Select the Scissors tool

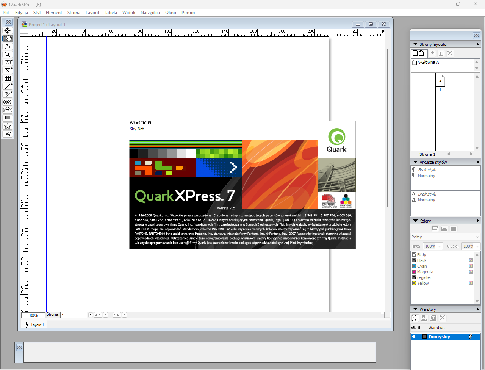8,134
